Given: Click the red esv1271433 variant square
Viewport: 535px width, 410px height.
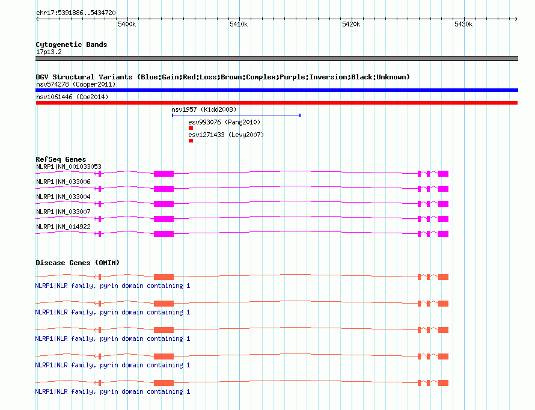Looking at the screenshot, I should (x=191, y=141).
